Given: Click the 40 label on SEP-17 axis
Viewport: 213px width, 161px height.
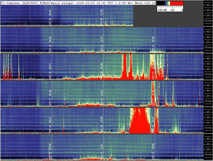Looking at the screenshot, I should tap(208, 85).
